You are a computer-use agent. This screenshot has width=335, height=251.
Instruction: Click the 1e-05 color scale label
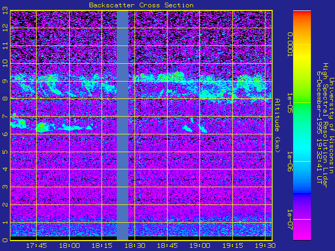(x=289, y=103)
